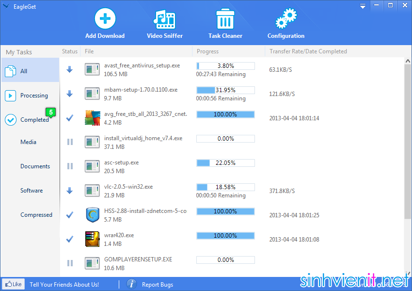Click the Report Bugs link
Image resolution: width=412 pixels, height=291 pixels.
pyautogui.click(x=158, y=284)
